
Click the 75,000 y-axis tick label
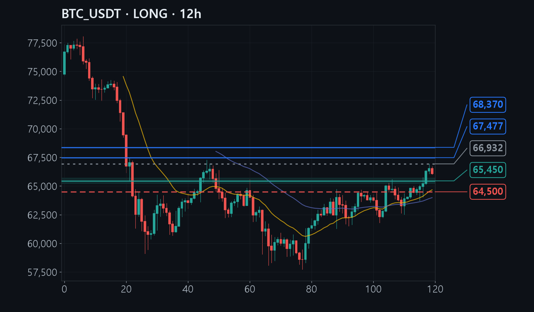pyautogui.click(x=42, y=72)
